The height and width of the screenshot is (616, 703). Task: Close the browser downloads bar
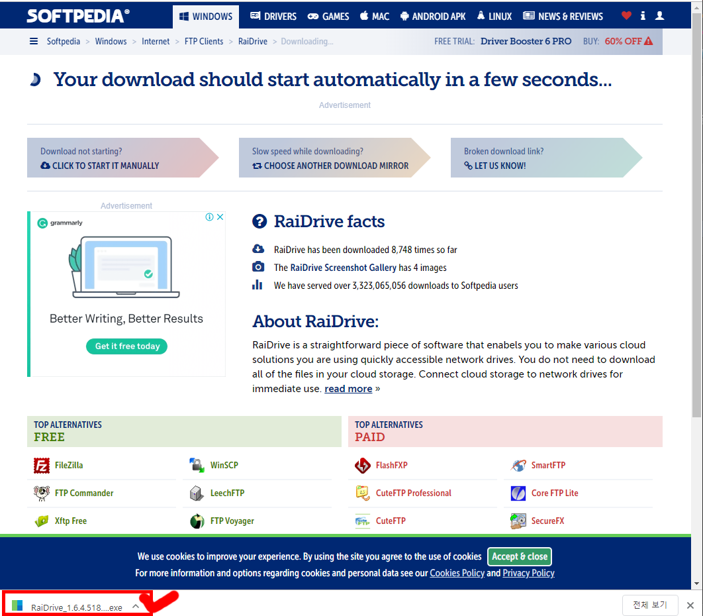pos(690,605)
